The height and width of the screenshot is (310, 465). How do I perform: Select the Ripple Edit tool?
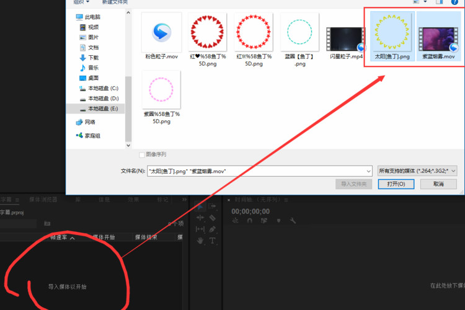click(x=201, y=218)
